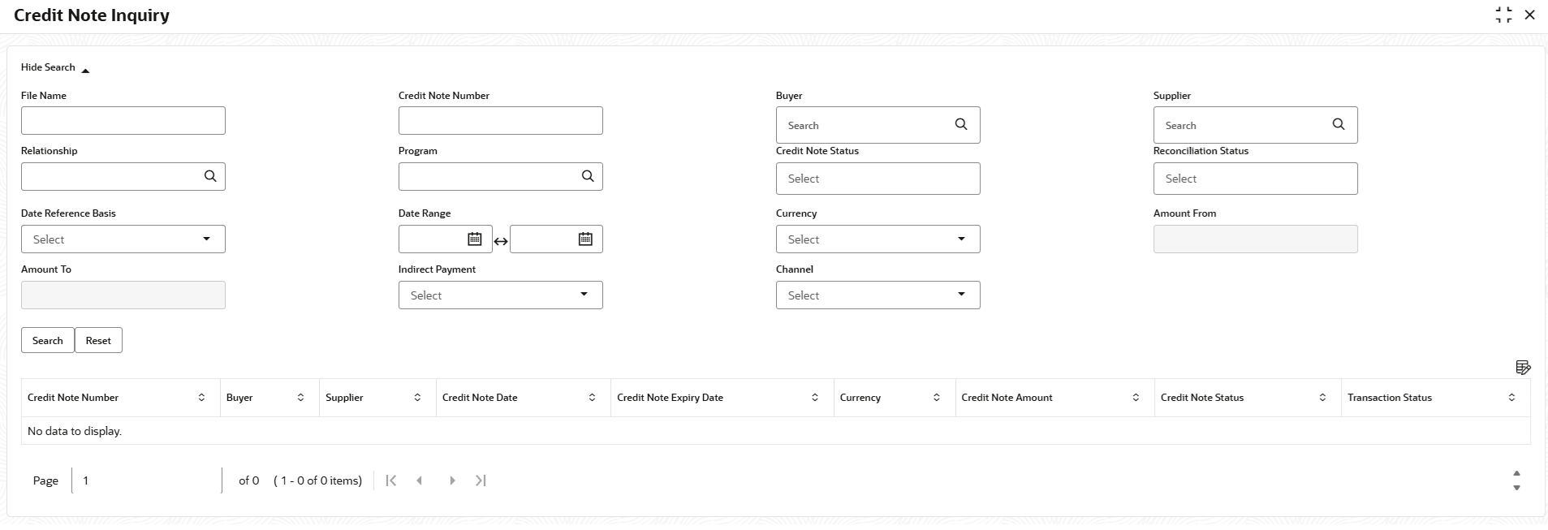Click the Amount From field

pos(1256,239)
